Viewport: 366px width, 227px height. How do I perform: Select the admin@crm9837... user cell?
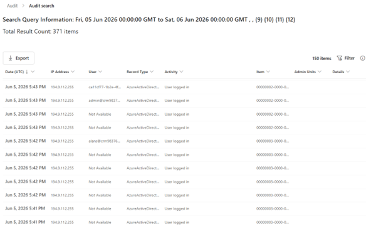click(x=104, y=101)
